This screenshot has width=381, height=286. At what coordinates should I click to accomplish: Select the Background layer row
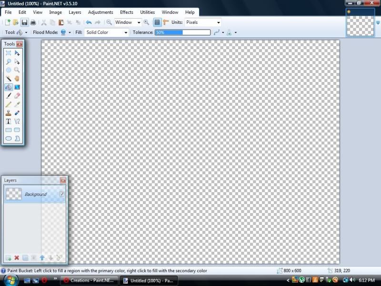[x=35, y=194]
